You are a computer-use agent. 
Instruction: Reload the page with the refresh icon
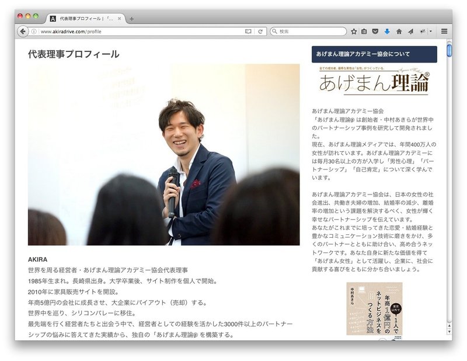pyautogui.click(x=260, y=32)
